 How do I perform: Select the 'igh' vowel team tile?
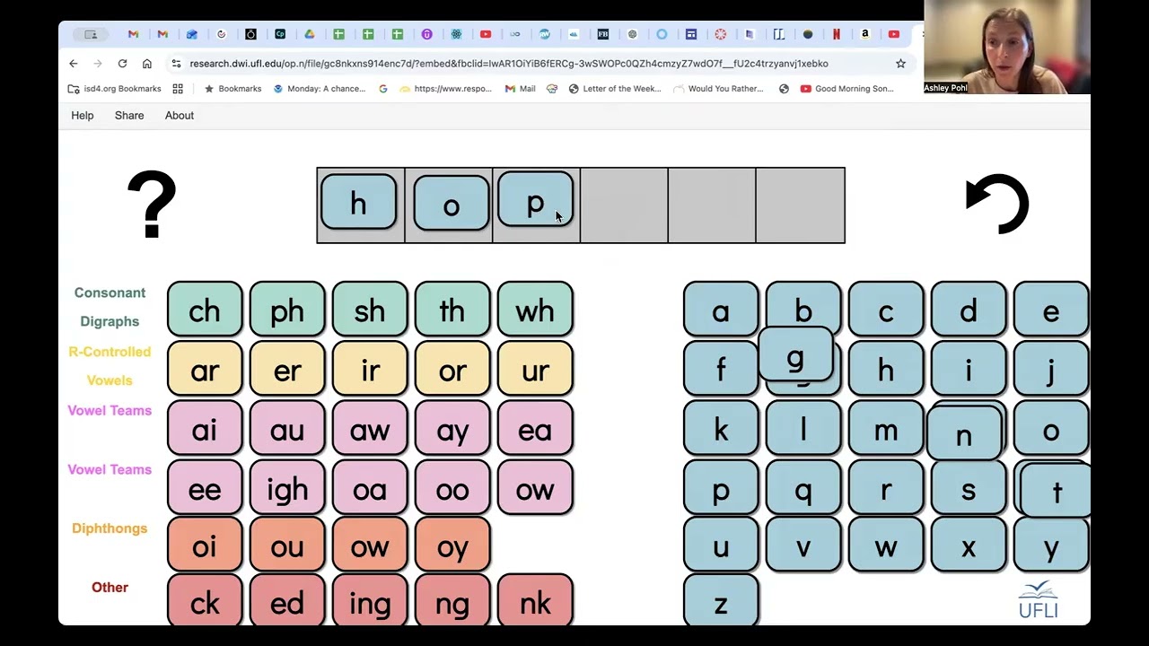click(x=287, y=488)
